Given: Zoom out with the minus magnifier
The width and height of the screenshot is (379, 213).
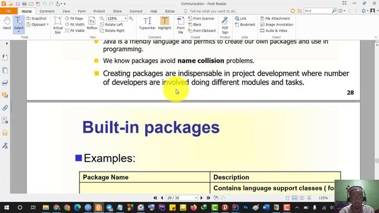Looking at the screenshot, I should (x=102, y=18).
